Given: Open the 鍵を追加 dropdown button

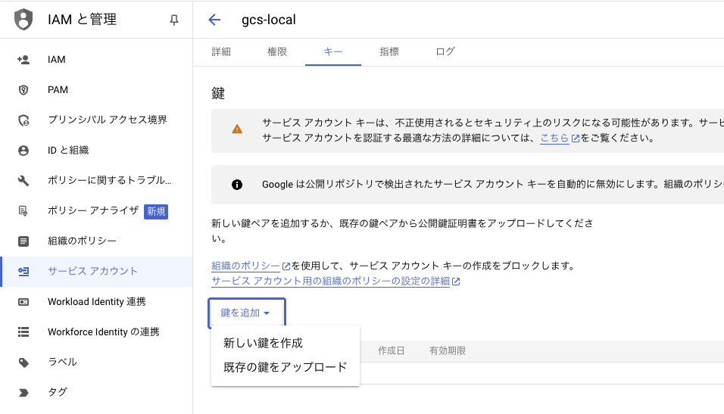Looking at the screenshot, I should pos(247,313).
